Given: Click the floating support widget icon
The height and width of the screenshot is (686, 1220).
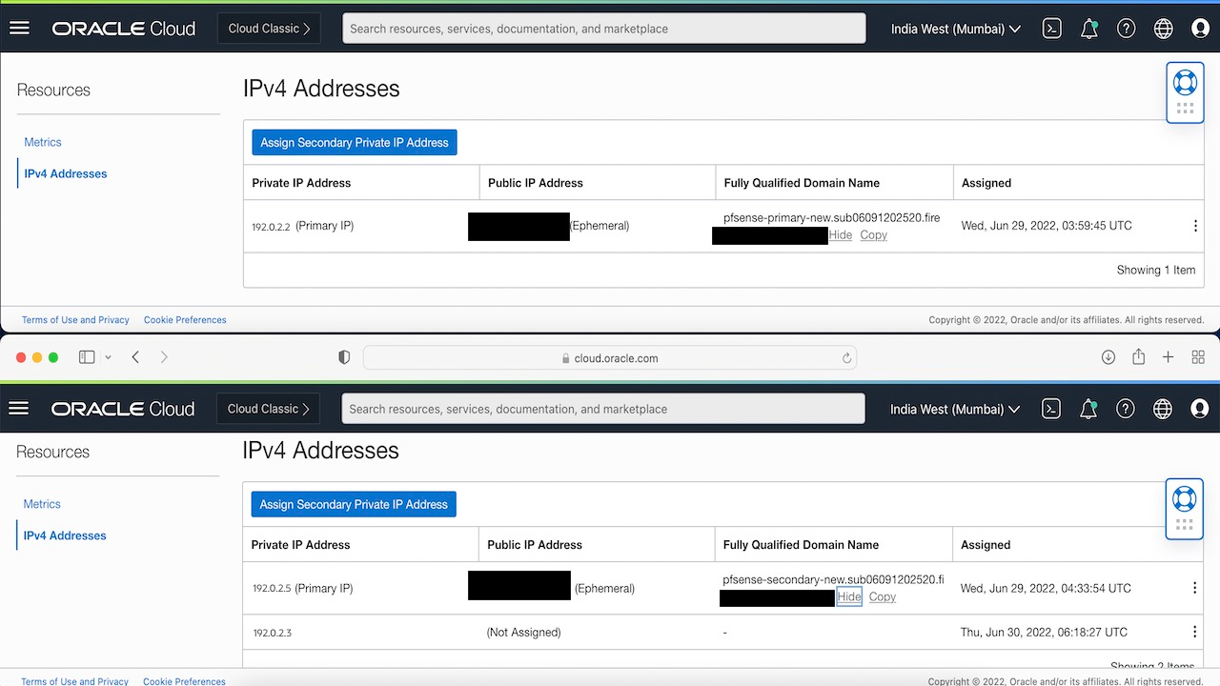Looking at the screenshot, I should click(1185, 83).
